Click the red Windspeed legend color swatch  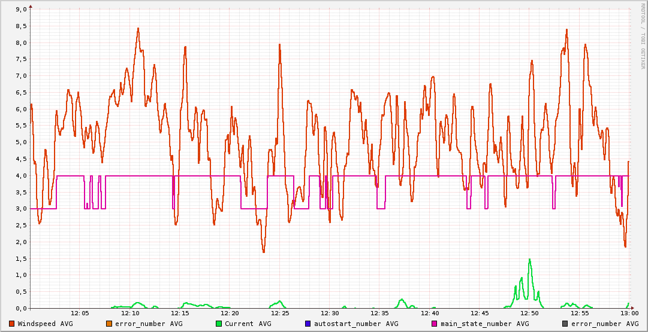point(12,324)
